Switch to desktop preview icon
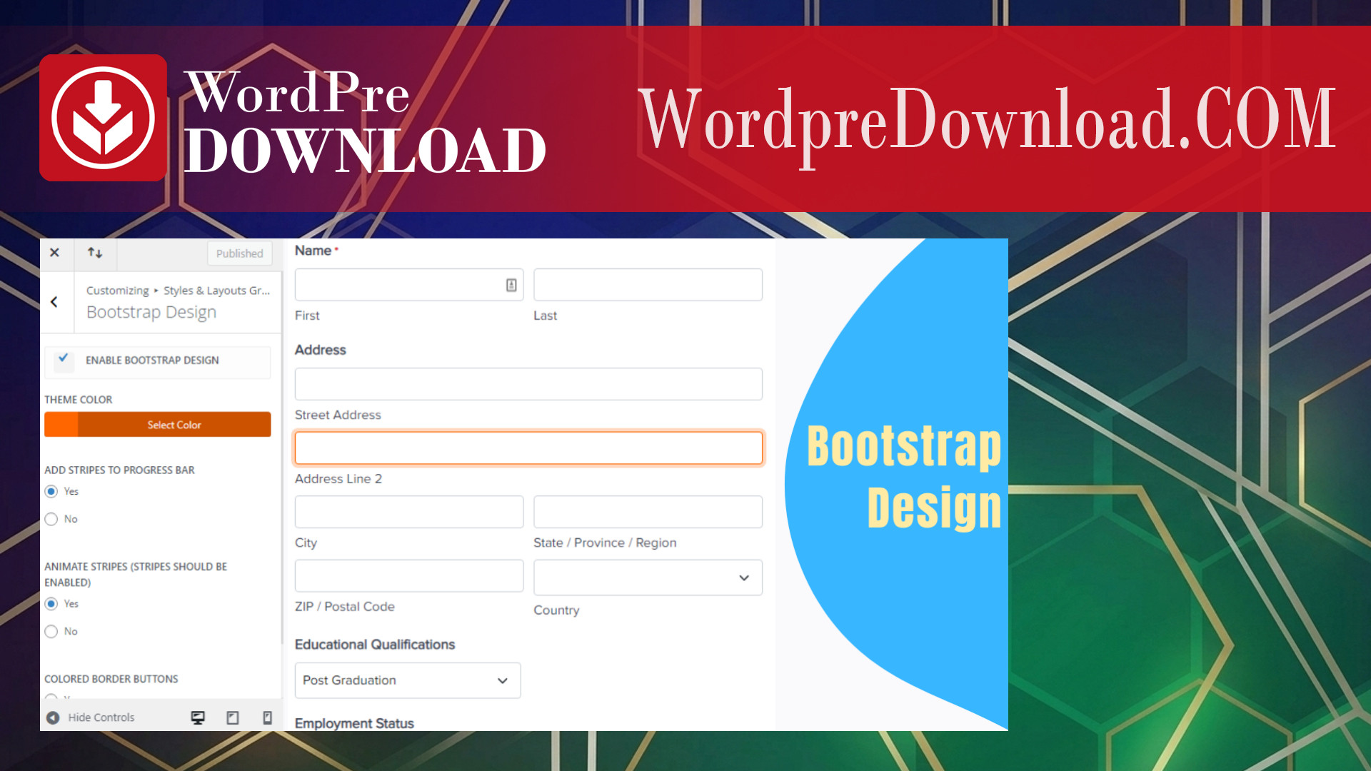Screen dimensions: 1371x771 198,717
